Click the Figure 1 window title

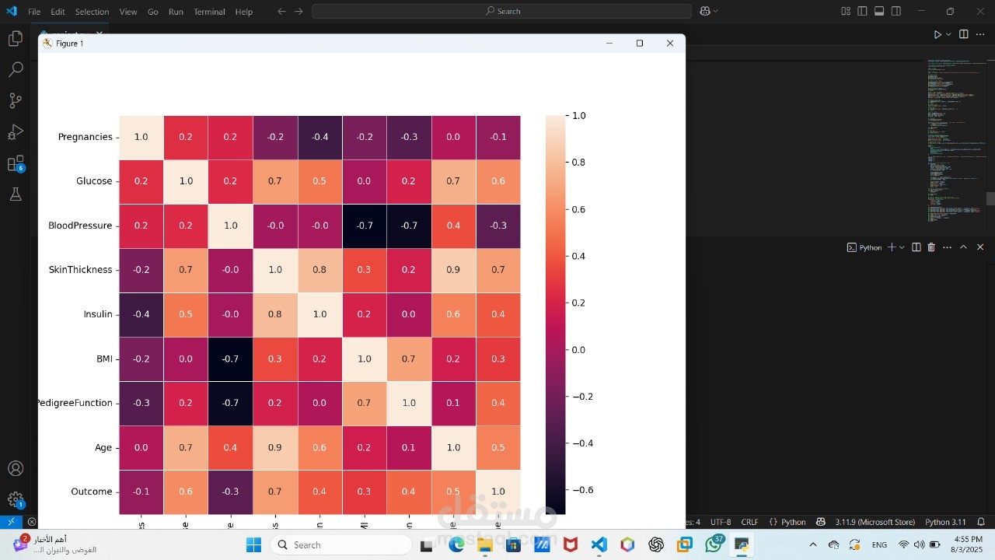pos(69,44)
